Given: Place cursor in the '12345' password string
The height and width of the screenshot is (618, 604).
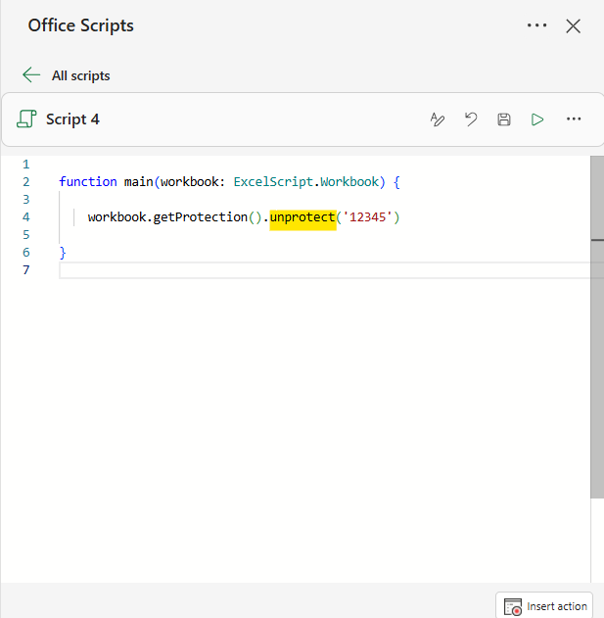Looking at the screenshot, I should [370, 217].
